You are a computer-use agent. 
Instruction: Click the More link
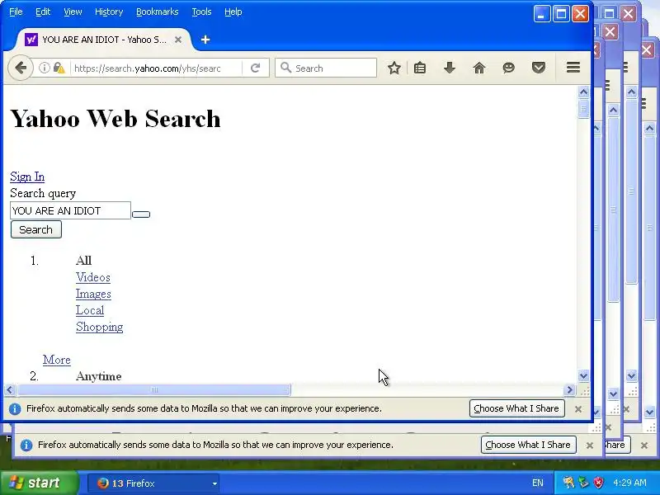click(x=57, y=360)
